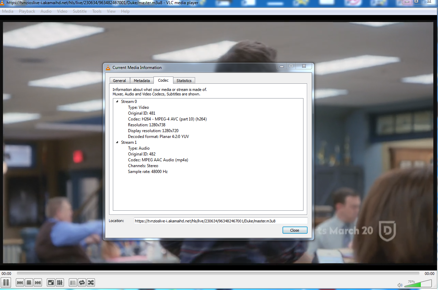438x290 pixels.
Task: Go to the previous media item
Action: (20, 282)
